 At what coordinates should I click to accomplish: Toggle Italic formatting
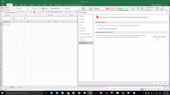[x=20, y=12]
